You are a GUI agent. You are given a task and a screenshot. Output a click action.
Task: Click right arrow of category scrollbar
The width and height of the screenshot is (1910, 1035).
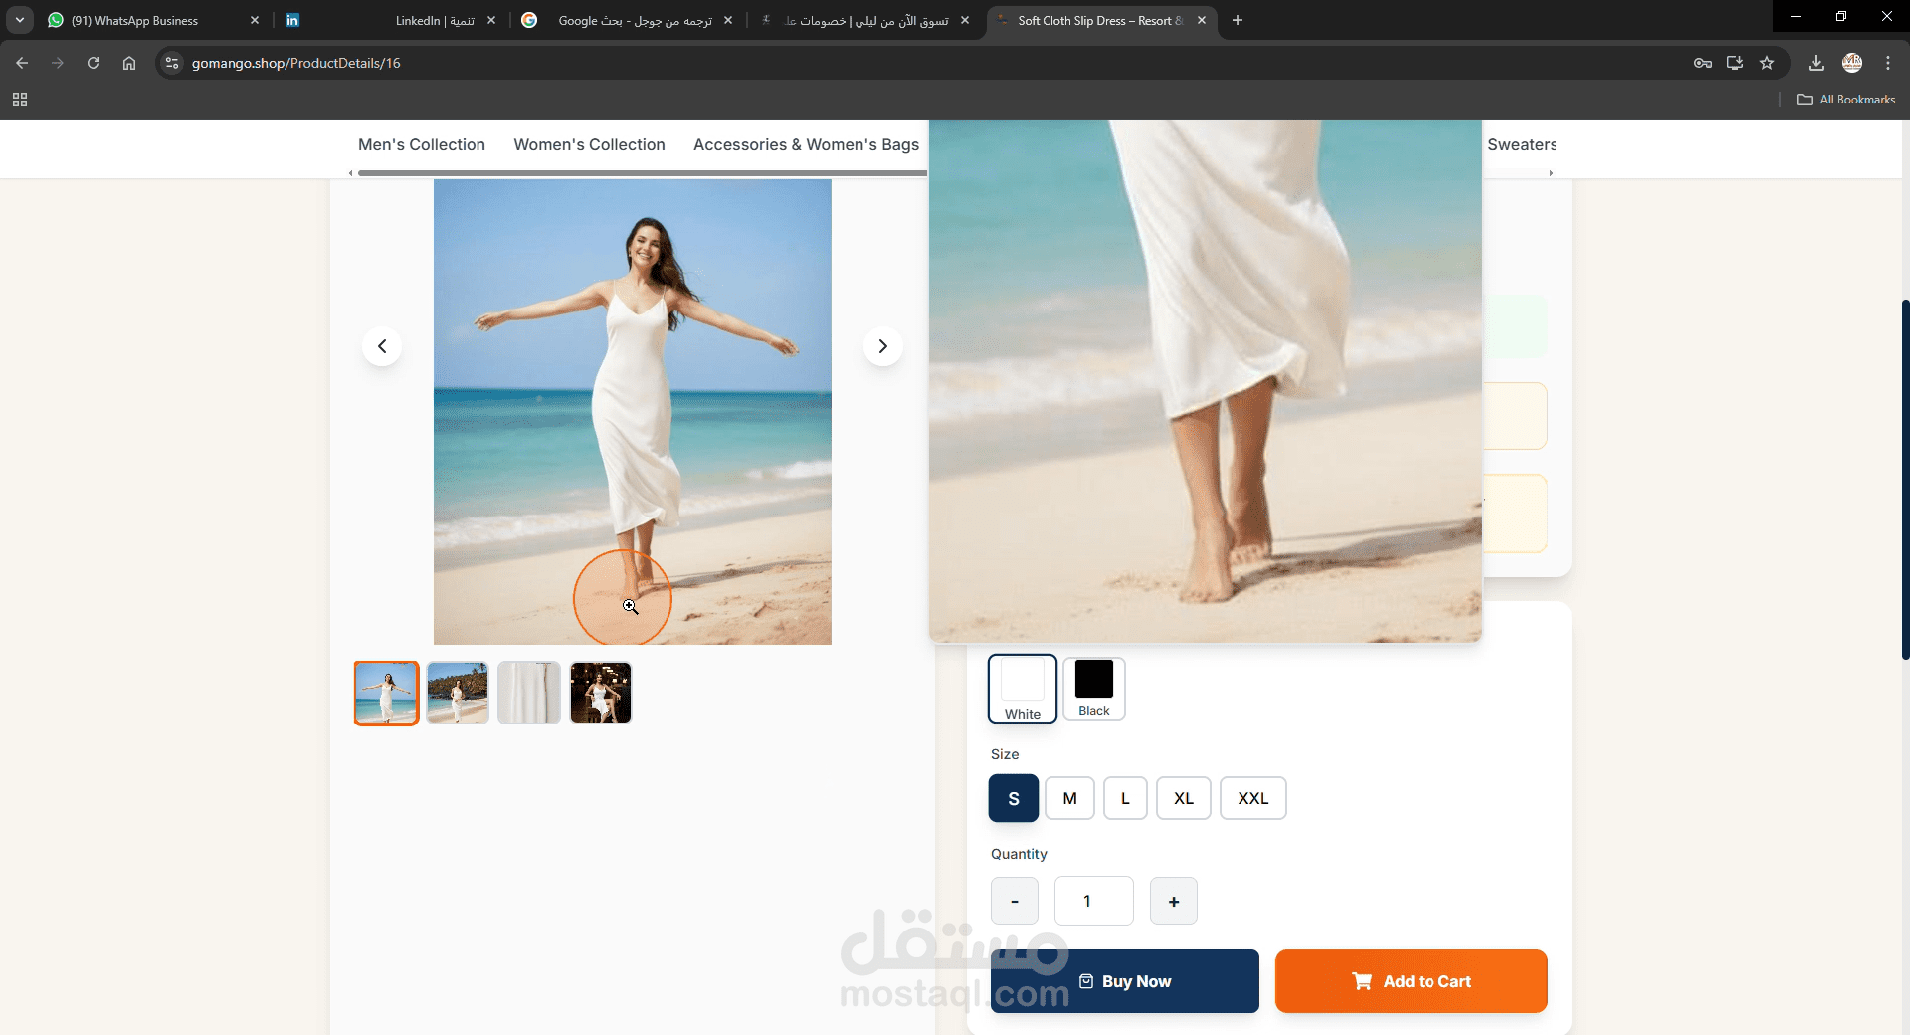pyautogui.click(x=1551, y=173)
